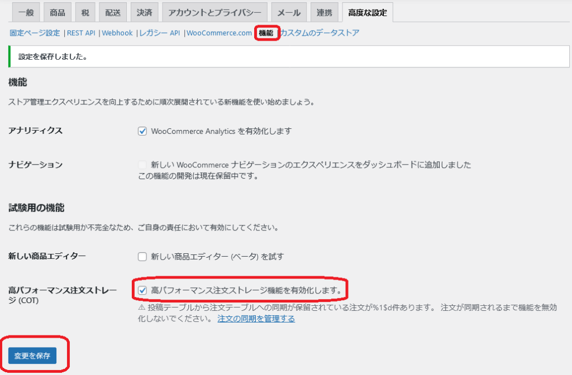Image resolution: width=572 pixels, height=375 pixels.
Task: Select the 機能 sub-navigation item
Action: (x=266, y=33)
